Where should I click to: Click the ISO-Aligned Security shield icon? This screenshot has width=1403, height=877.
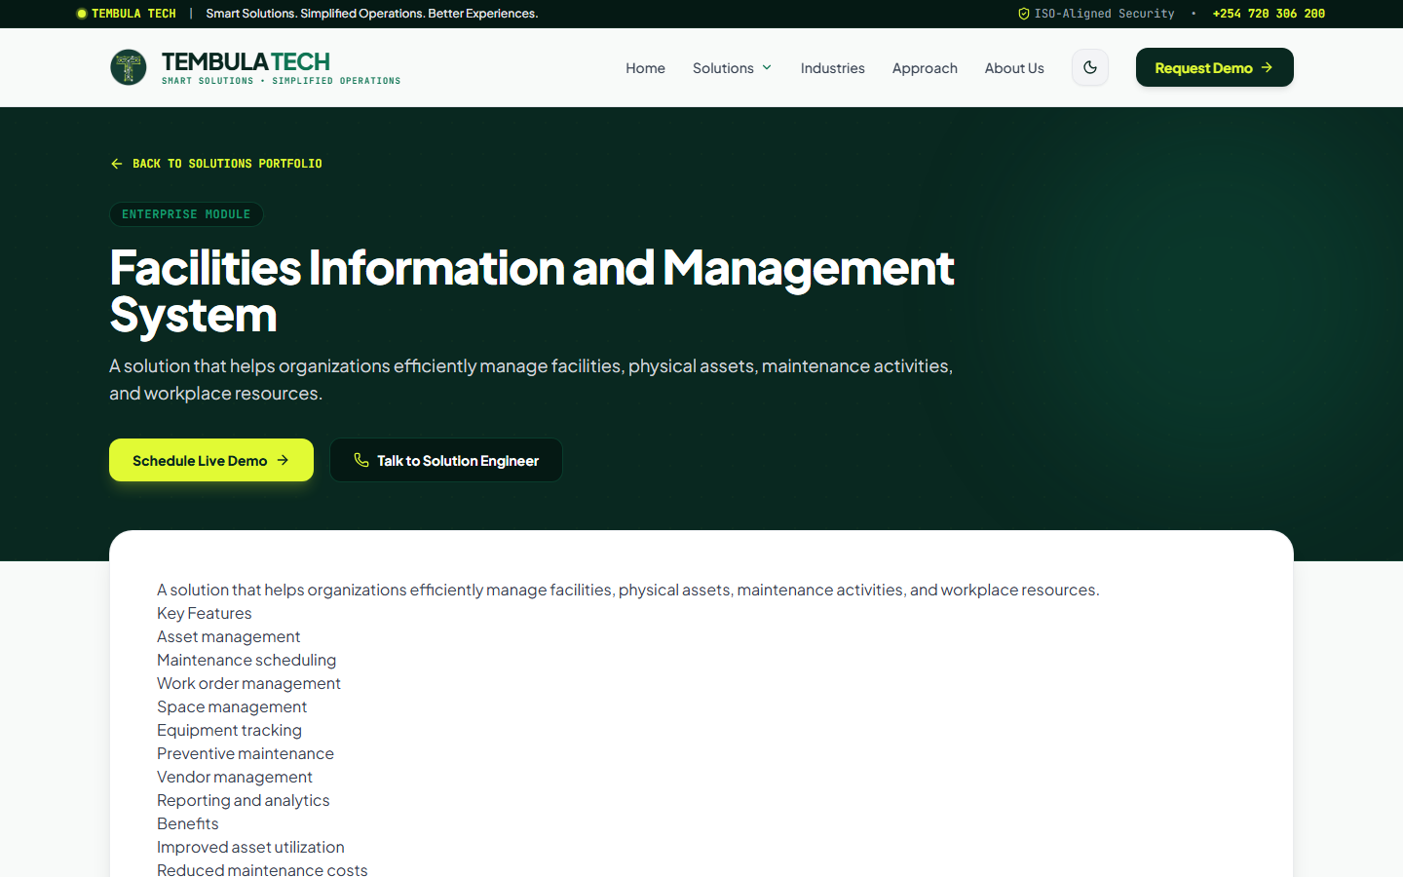click(x=1024, y=14)
